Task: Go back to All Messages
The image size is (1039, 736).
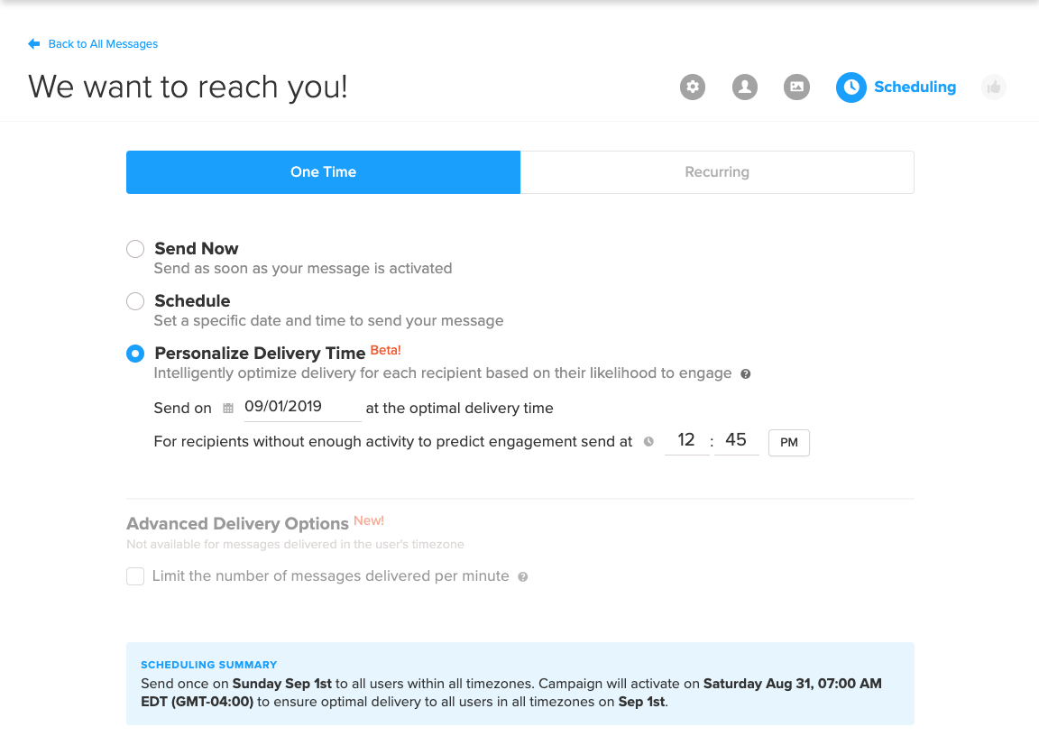Action: (103, 43)
